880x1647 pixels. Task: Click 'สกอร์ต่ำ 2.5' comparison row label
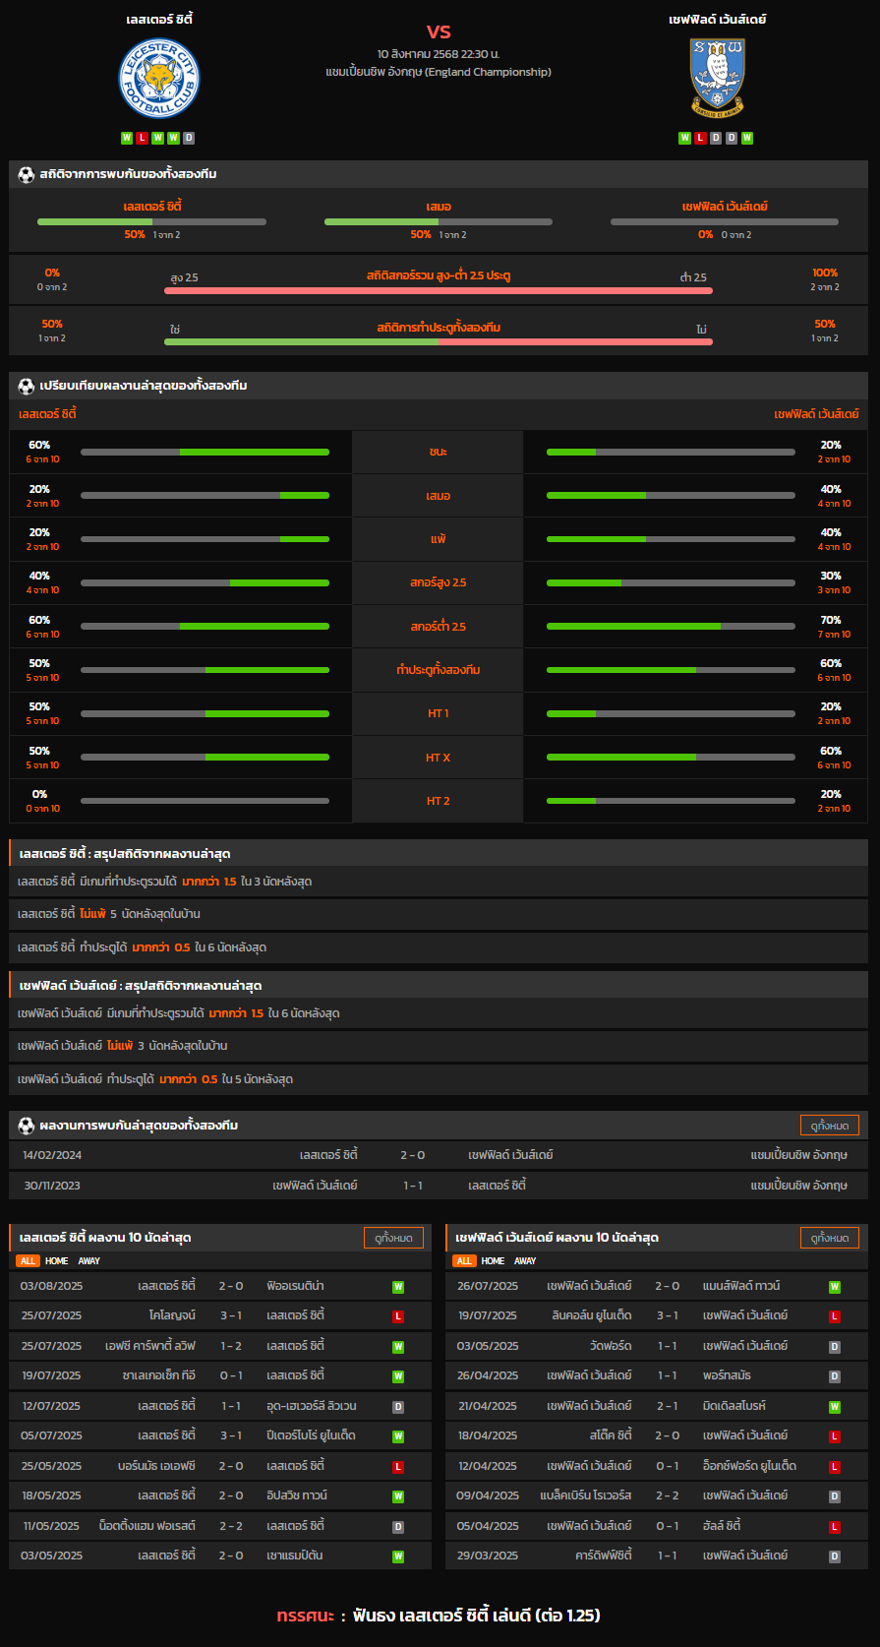click(439, 627)
